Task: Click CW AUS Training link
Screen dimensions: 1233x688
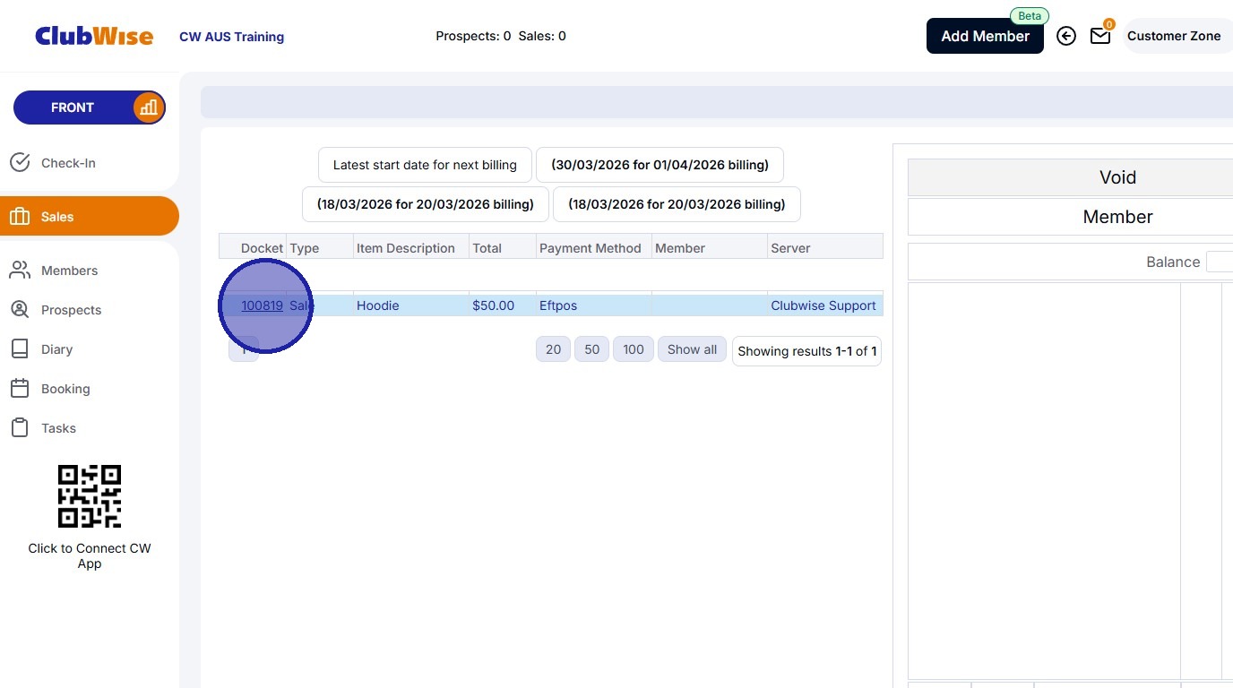Action: point(231,37)
